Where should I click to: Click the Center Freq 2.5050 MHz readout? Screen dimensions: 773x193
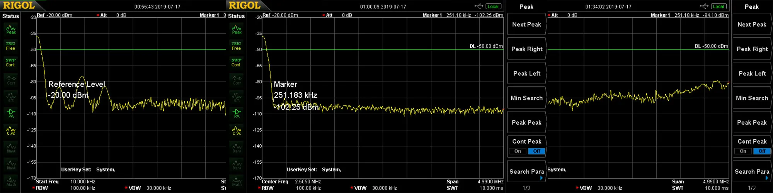click(x=291, y=181)
